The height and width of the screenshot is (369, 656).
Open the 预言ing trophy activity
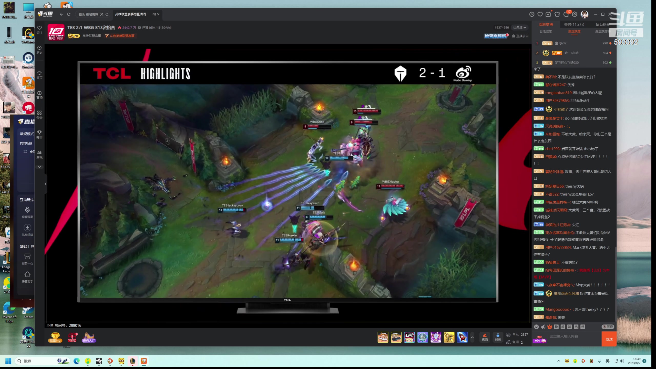pyautogui.click(x=55, y=337)
